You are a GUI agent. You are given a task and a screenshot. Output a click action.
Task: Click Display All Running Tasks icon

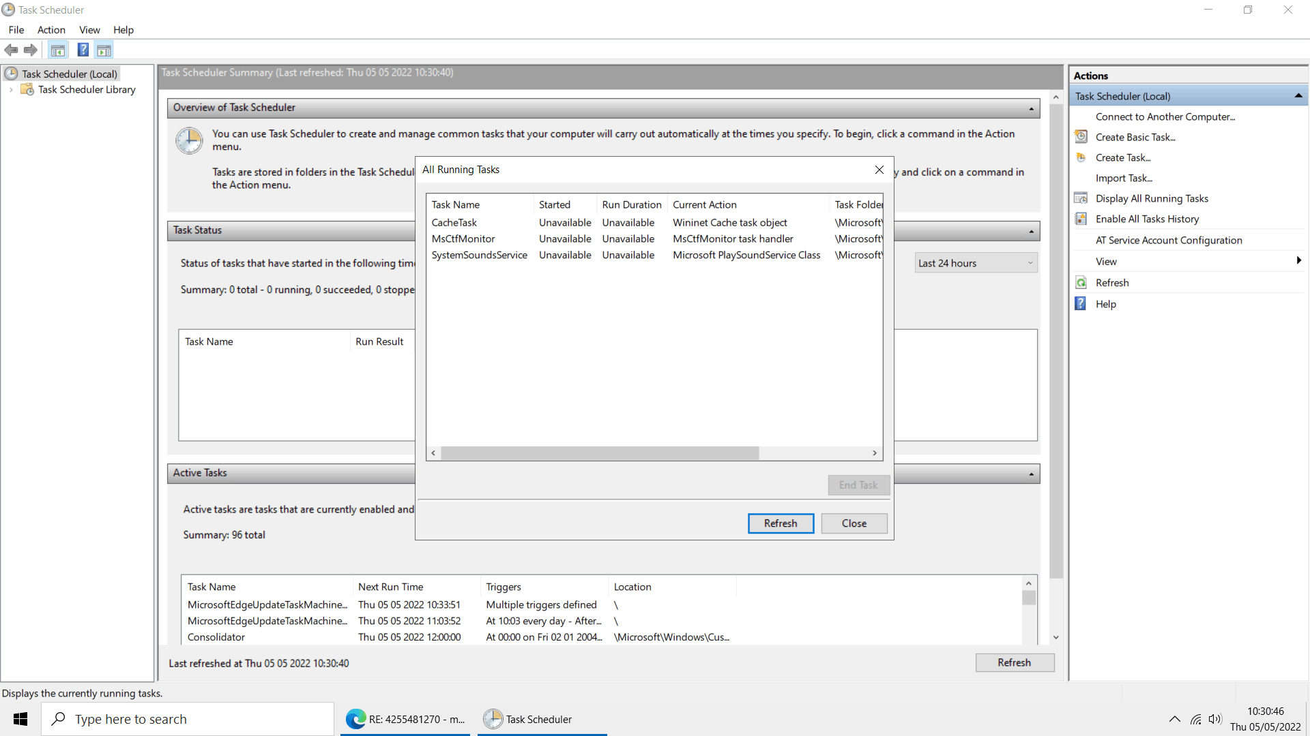coord(1081,198)
